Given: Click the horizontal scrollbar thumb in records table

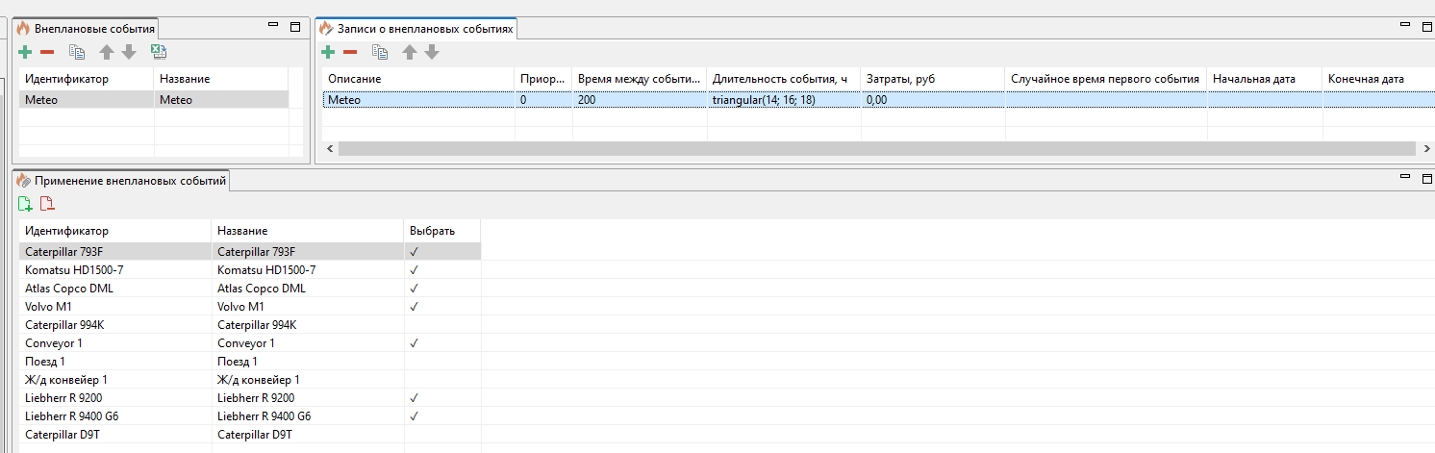Looking at the screenshot, I should pyautogui.click(x=877, y=148).
